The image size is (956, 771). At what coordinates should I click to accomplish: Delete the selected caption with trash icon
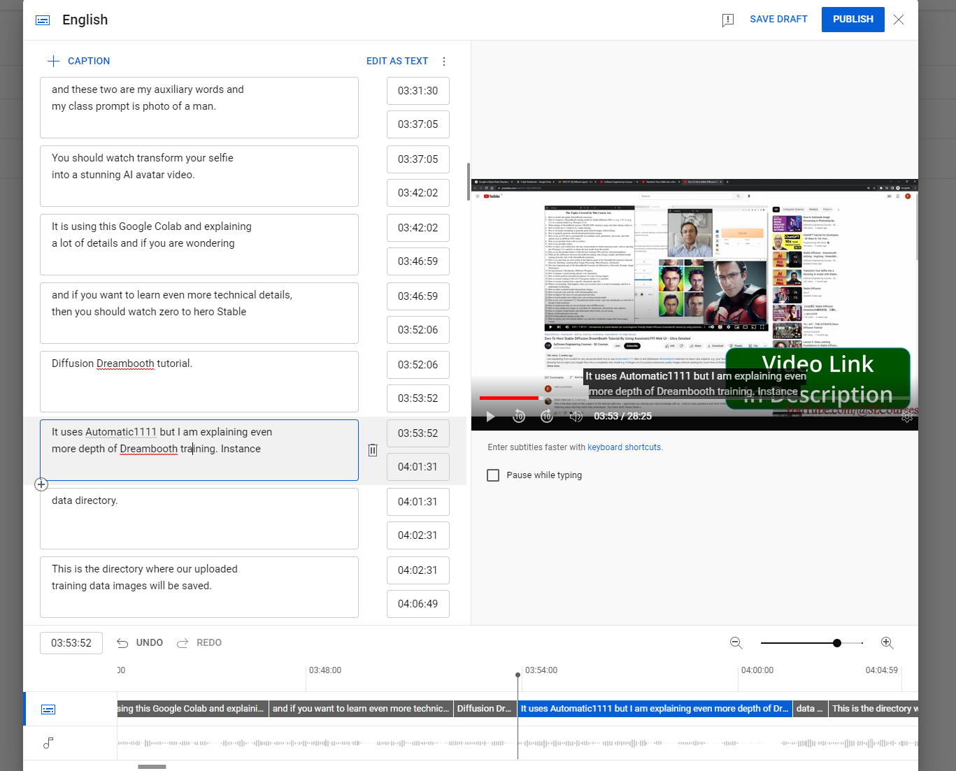(x=373, y=449)
